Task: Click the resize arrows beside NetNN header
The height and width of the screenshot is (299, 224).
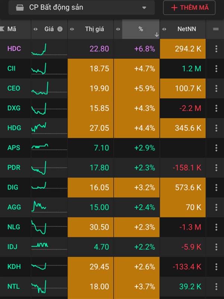Action: pyautogui.click(x=164, y=29)
